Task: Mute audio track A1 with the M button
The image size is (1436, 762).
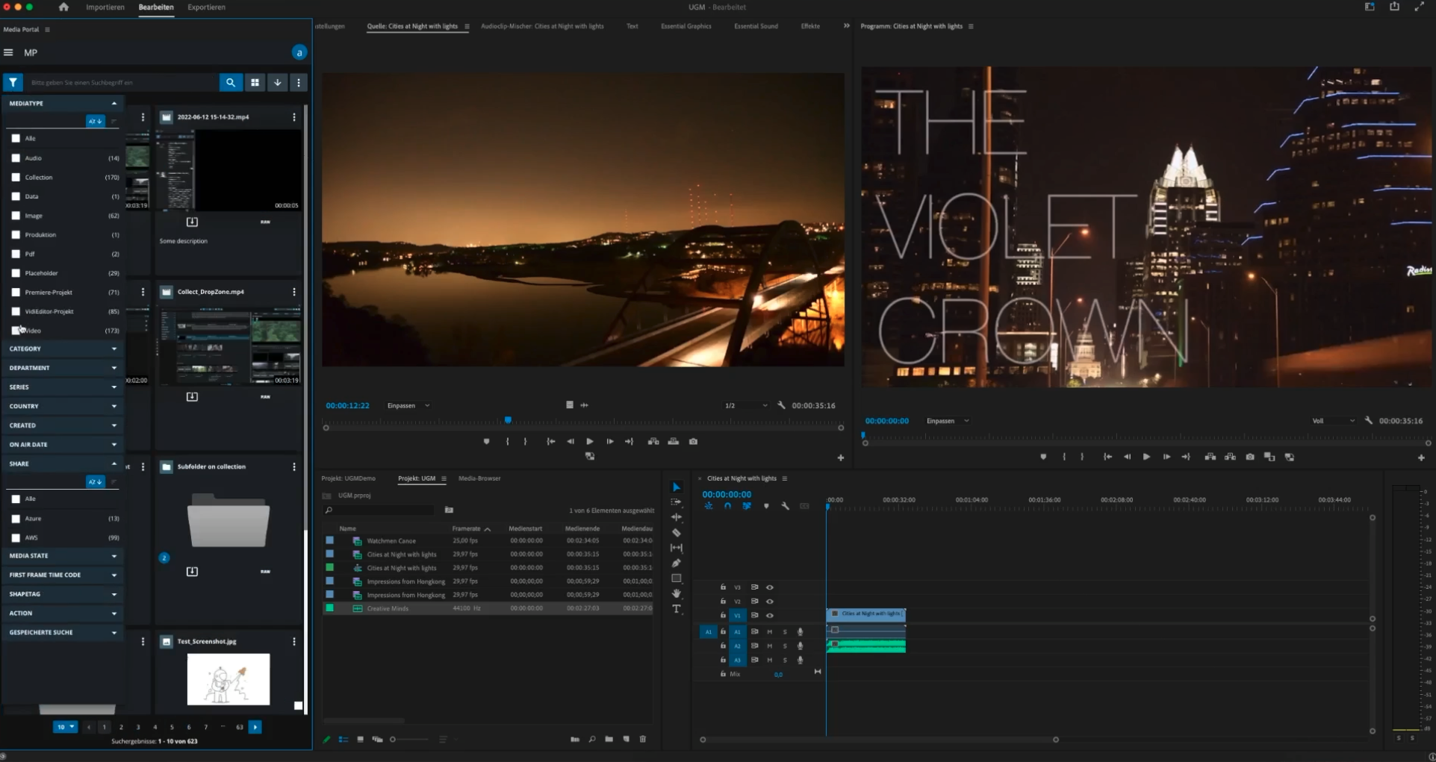Action: [x=770, y=631]
